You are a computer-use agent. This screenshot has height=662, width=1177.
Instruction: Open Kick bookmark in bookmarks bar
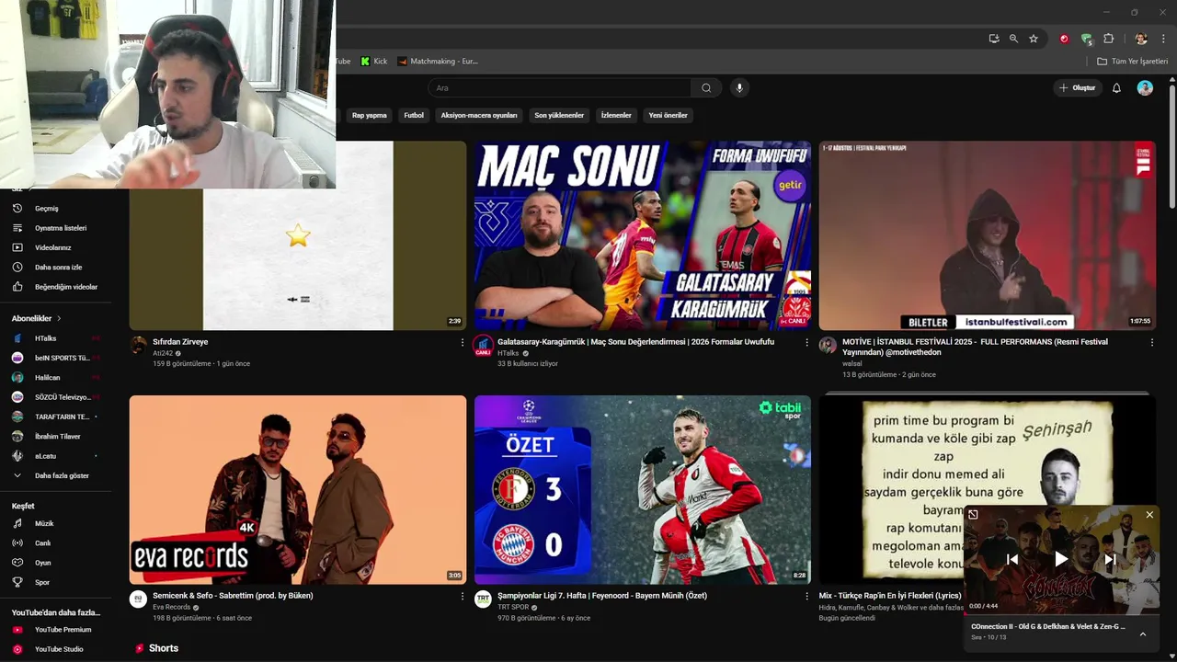tap(374, 62)
